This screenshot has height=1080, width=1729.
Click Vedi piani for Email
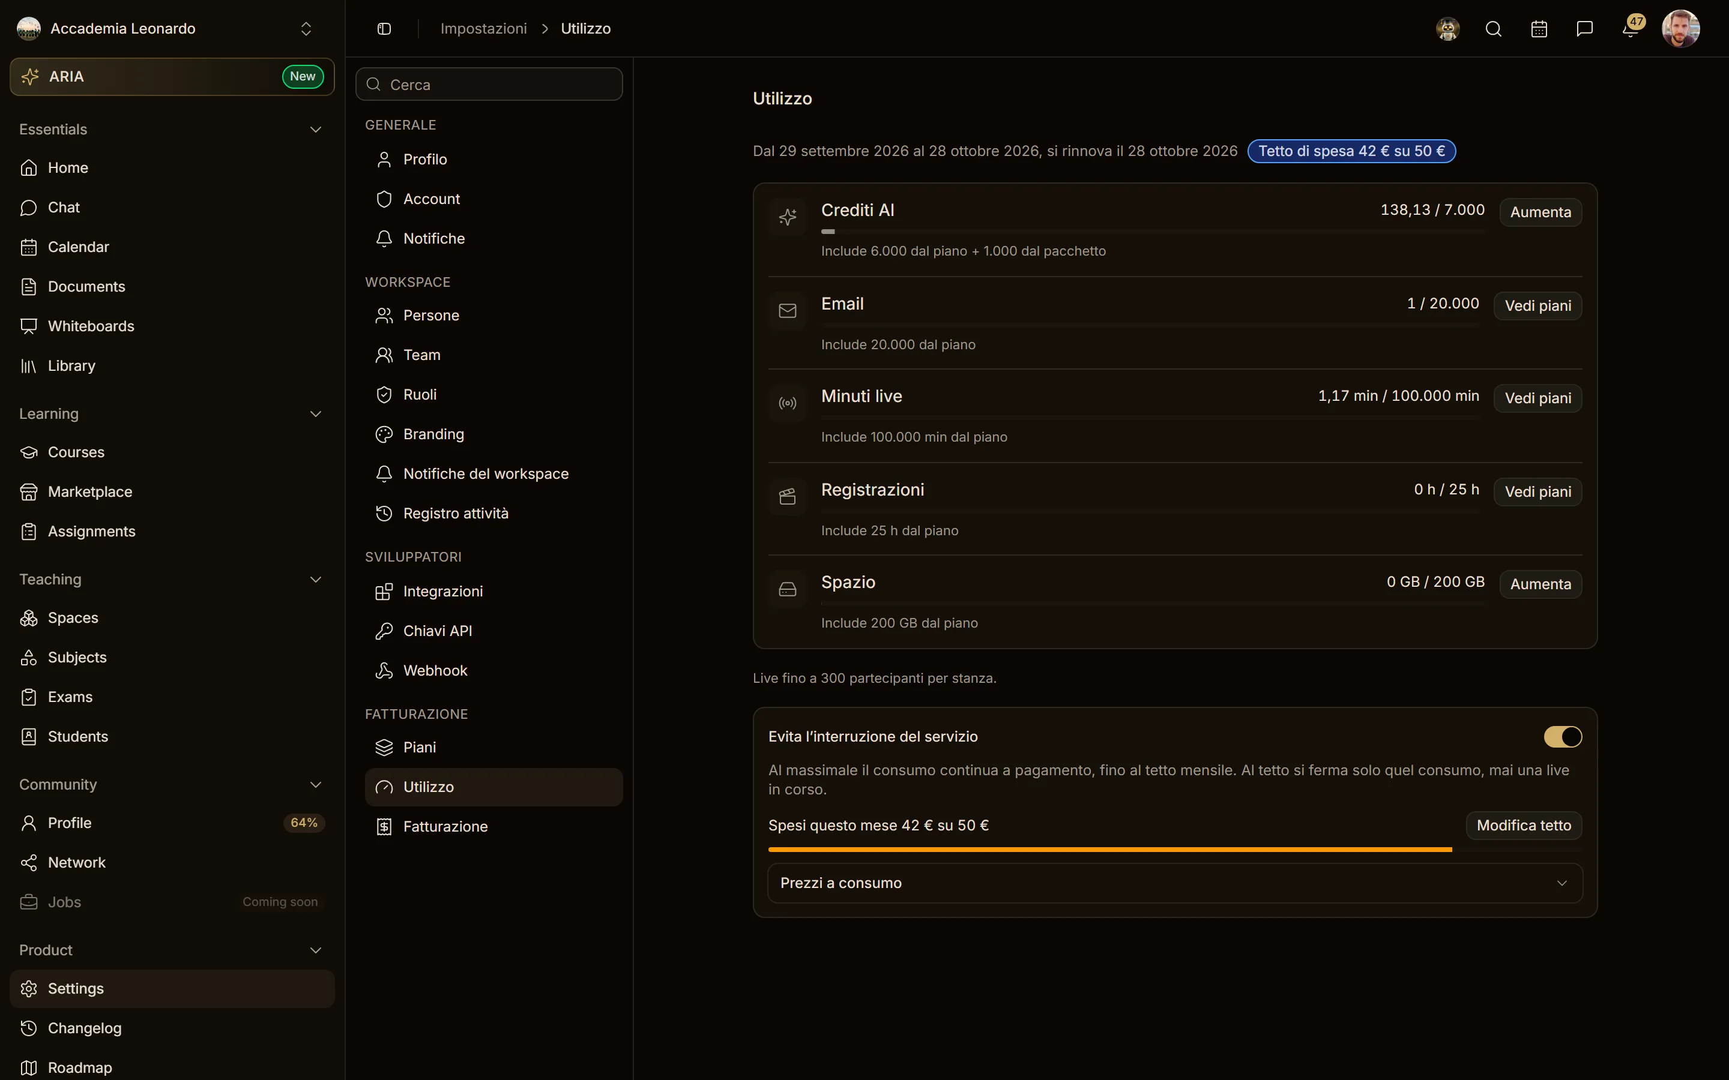coord(1537,306)
